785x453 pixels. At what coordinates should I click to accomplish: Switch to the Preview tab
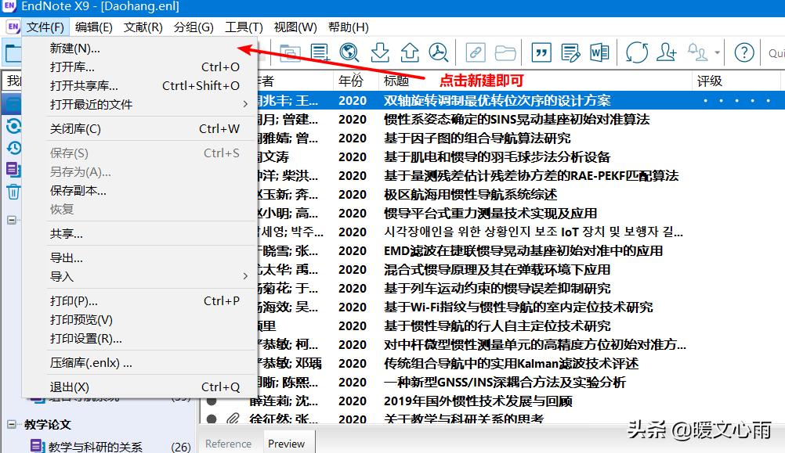point(288,443)
